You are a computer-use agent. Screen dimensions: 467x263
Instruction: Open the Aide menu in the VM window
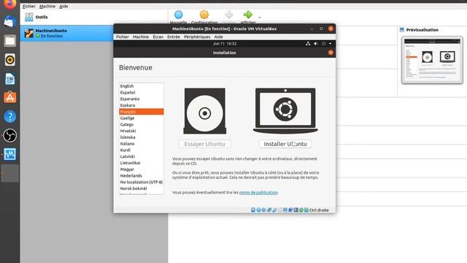tap(218, 37)
